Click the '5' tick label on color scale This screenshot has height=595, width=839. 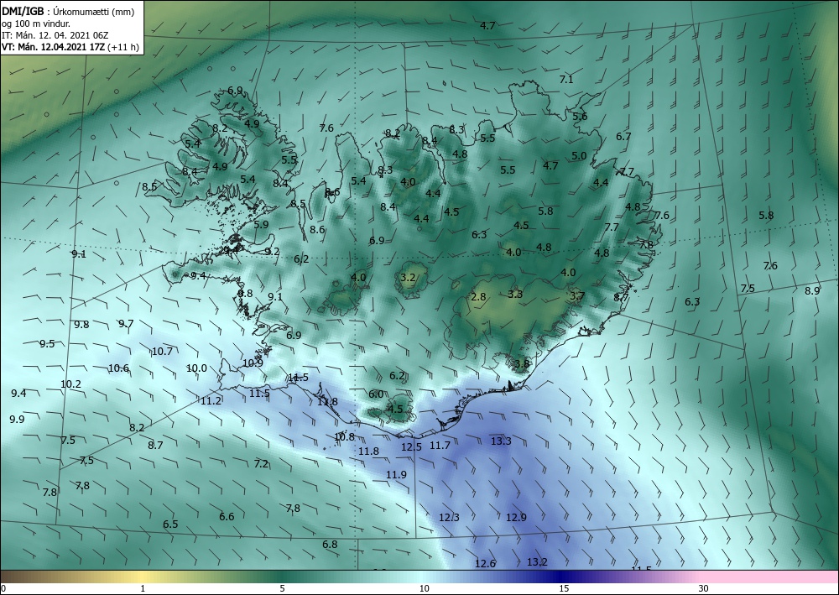point(282,589)
